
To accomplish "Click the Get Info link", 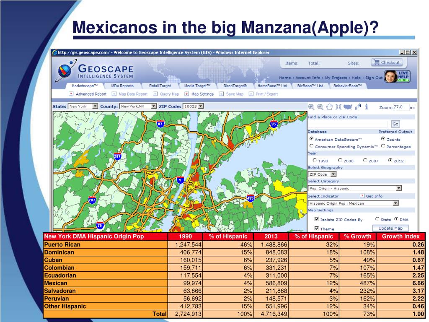I will 374,196.
